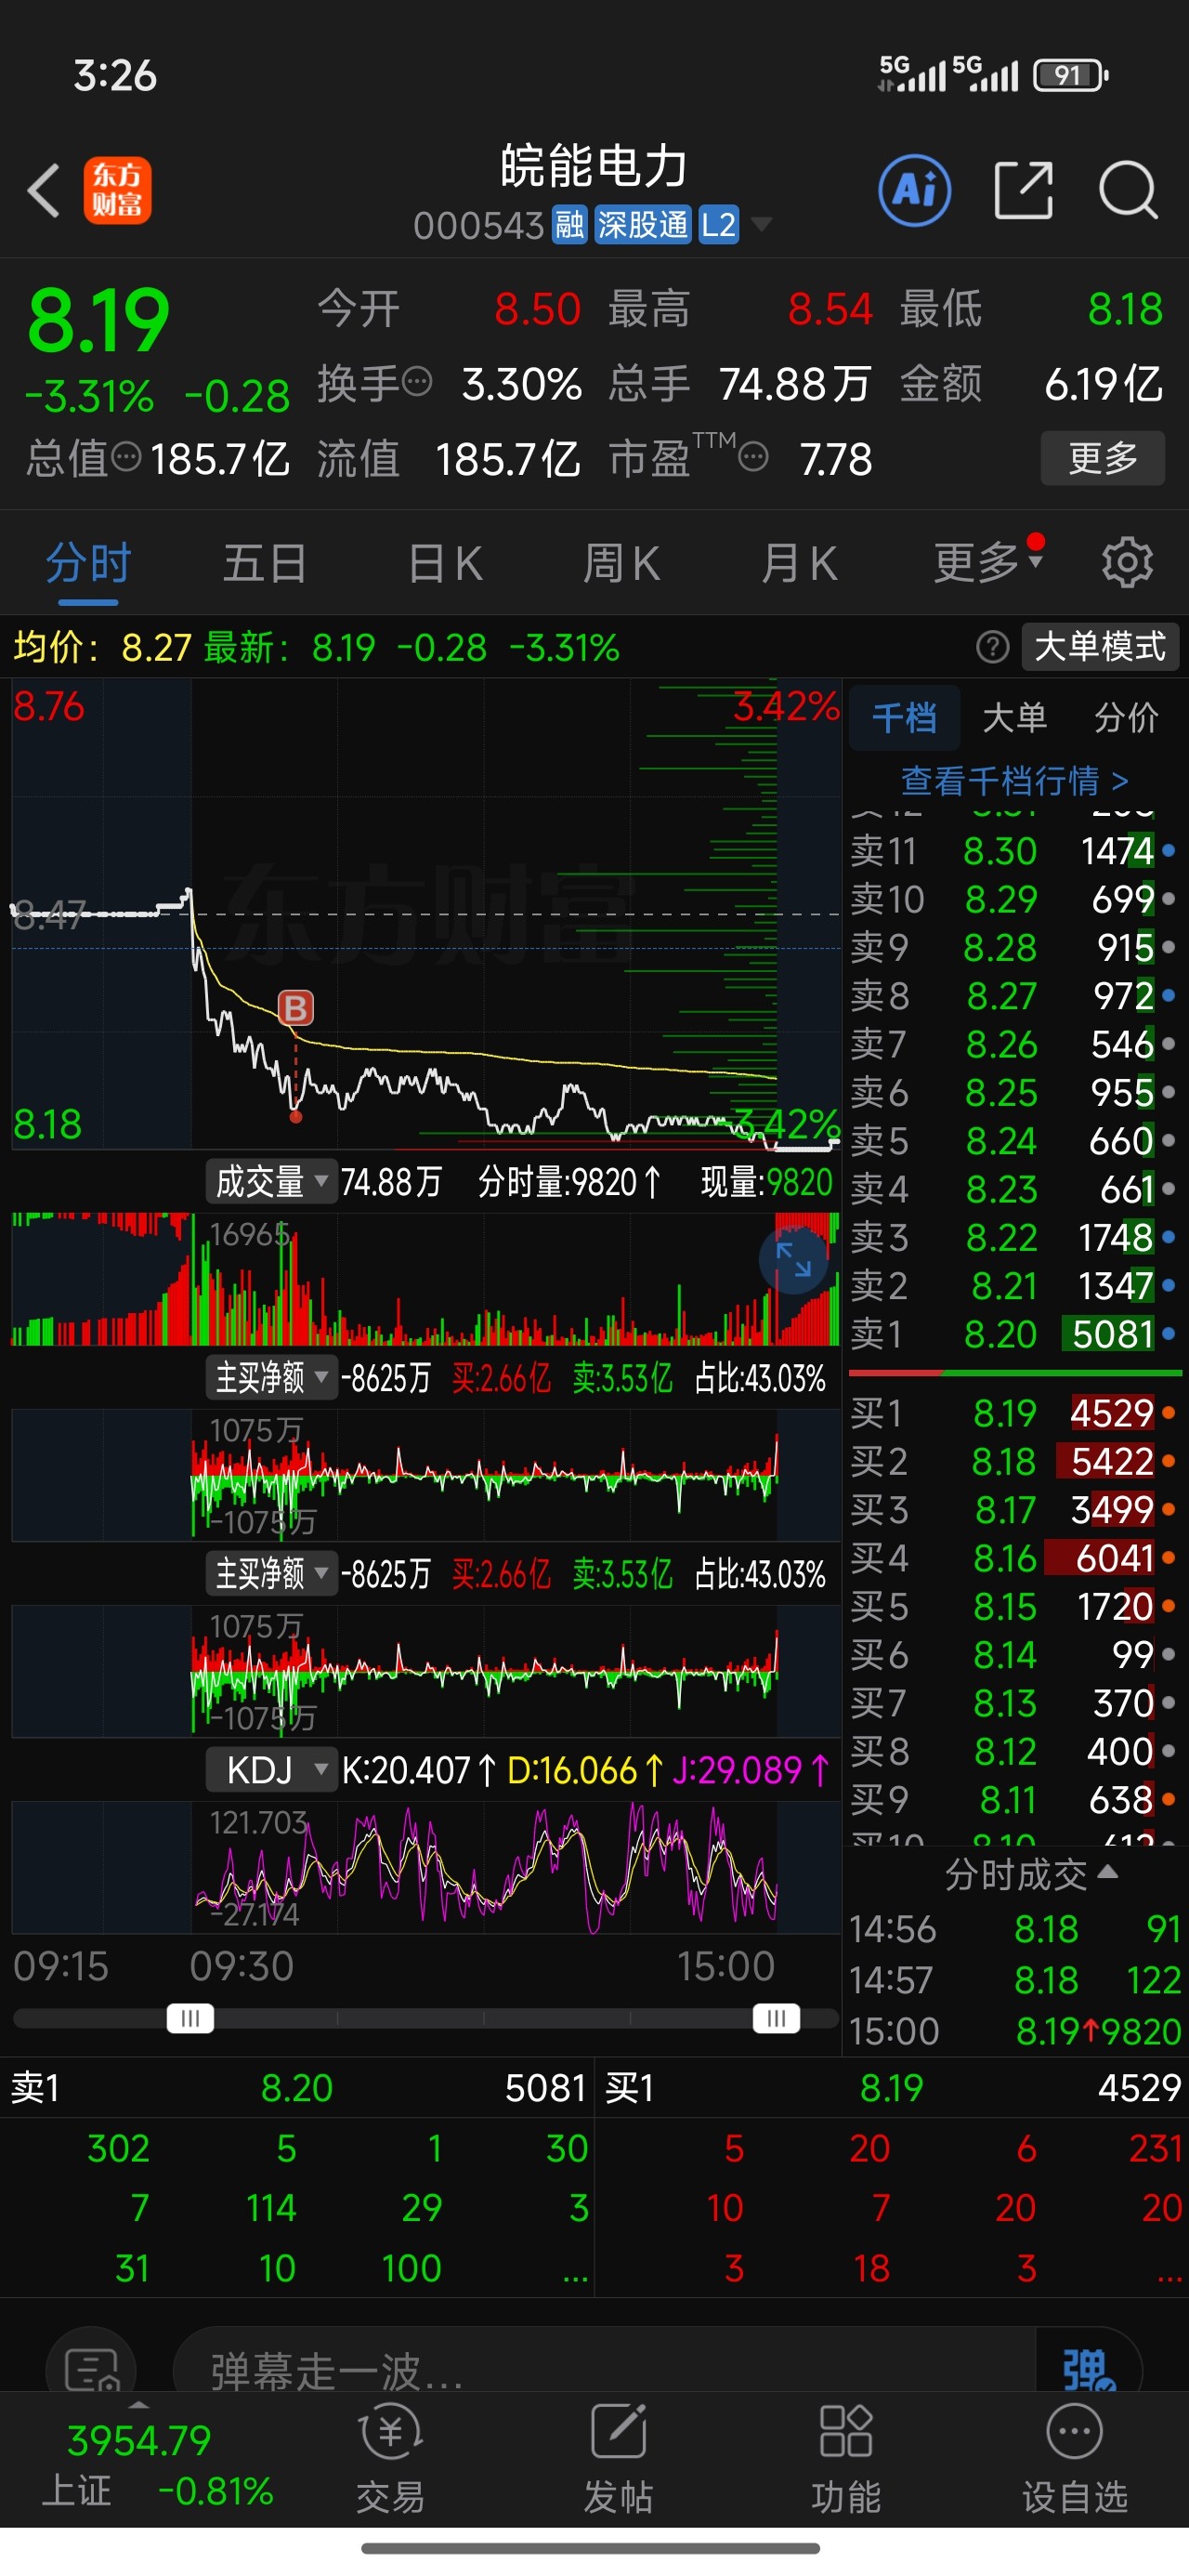This screenshot has height=2576, width=1189.
Task: Tap the help question mark beside 大单模式
Action: pyautogui.click(x=992, y=647)
